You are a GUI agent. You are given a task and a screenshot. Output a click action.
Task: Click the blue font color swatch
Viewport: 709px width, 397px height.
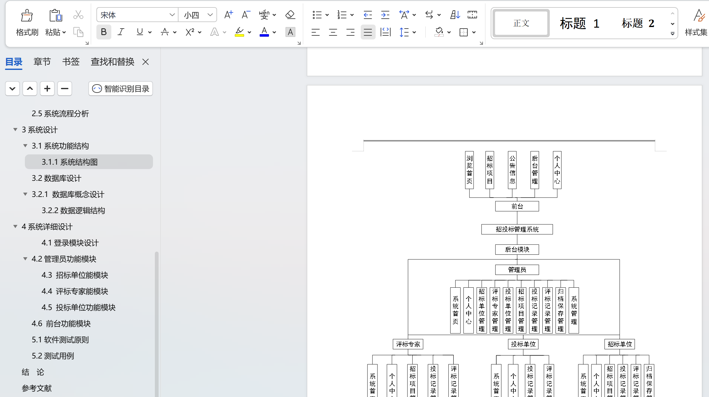[264, 32]
